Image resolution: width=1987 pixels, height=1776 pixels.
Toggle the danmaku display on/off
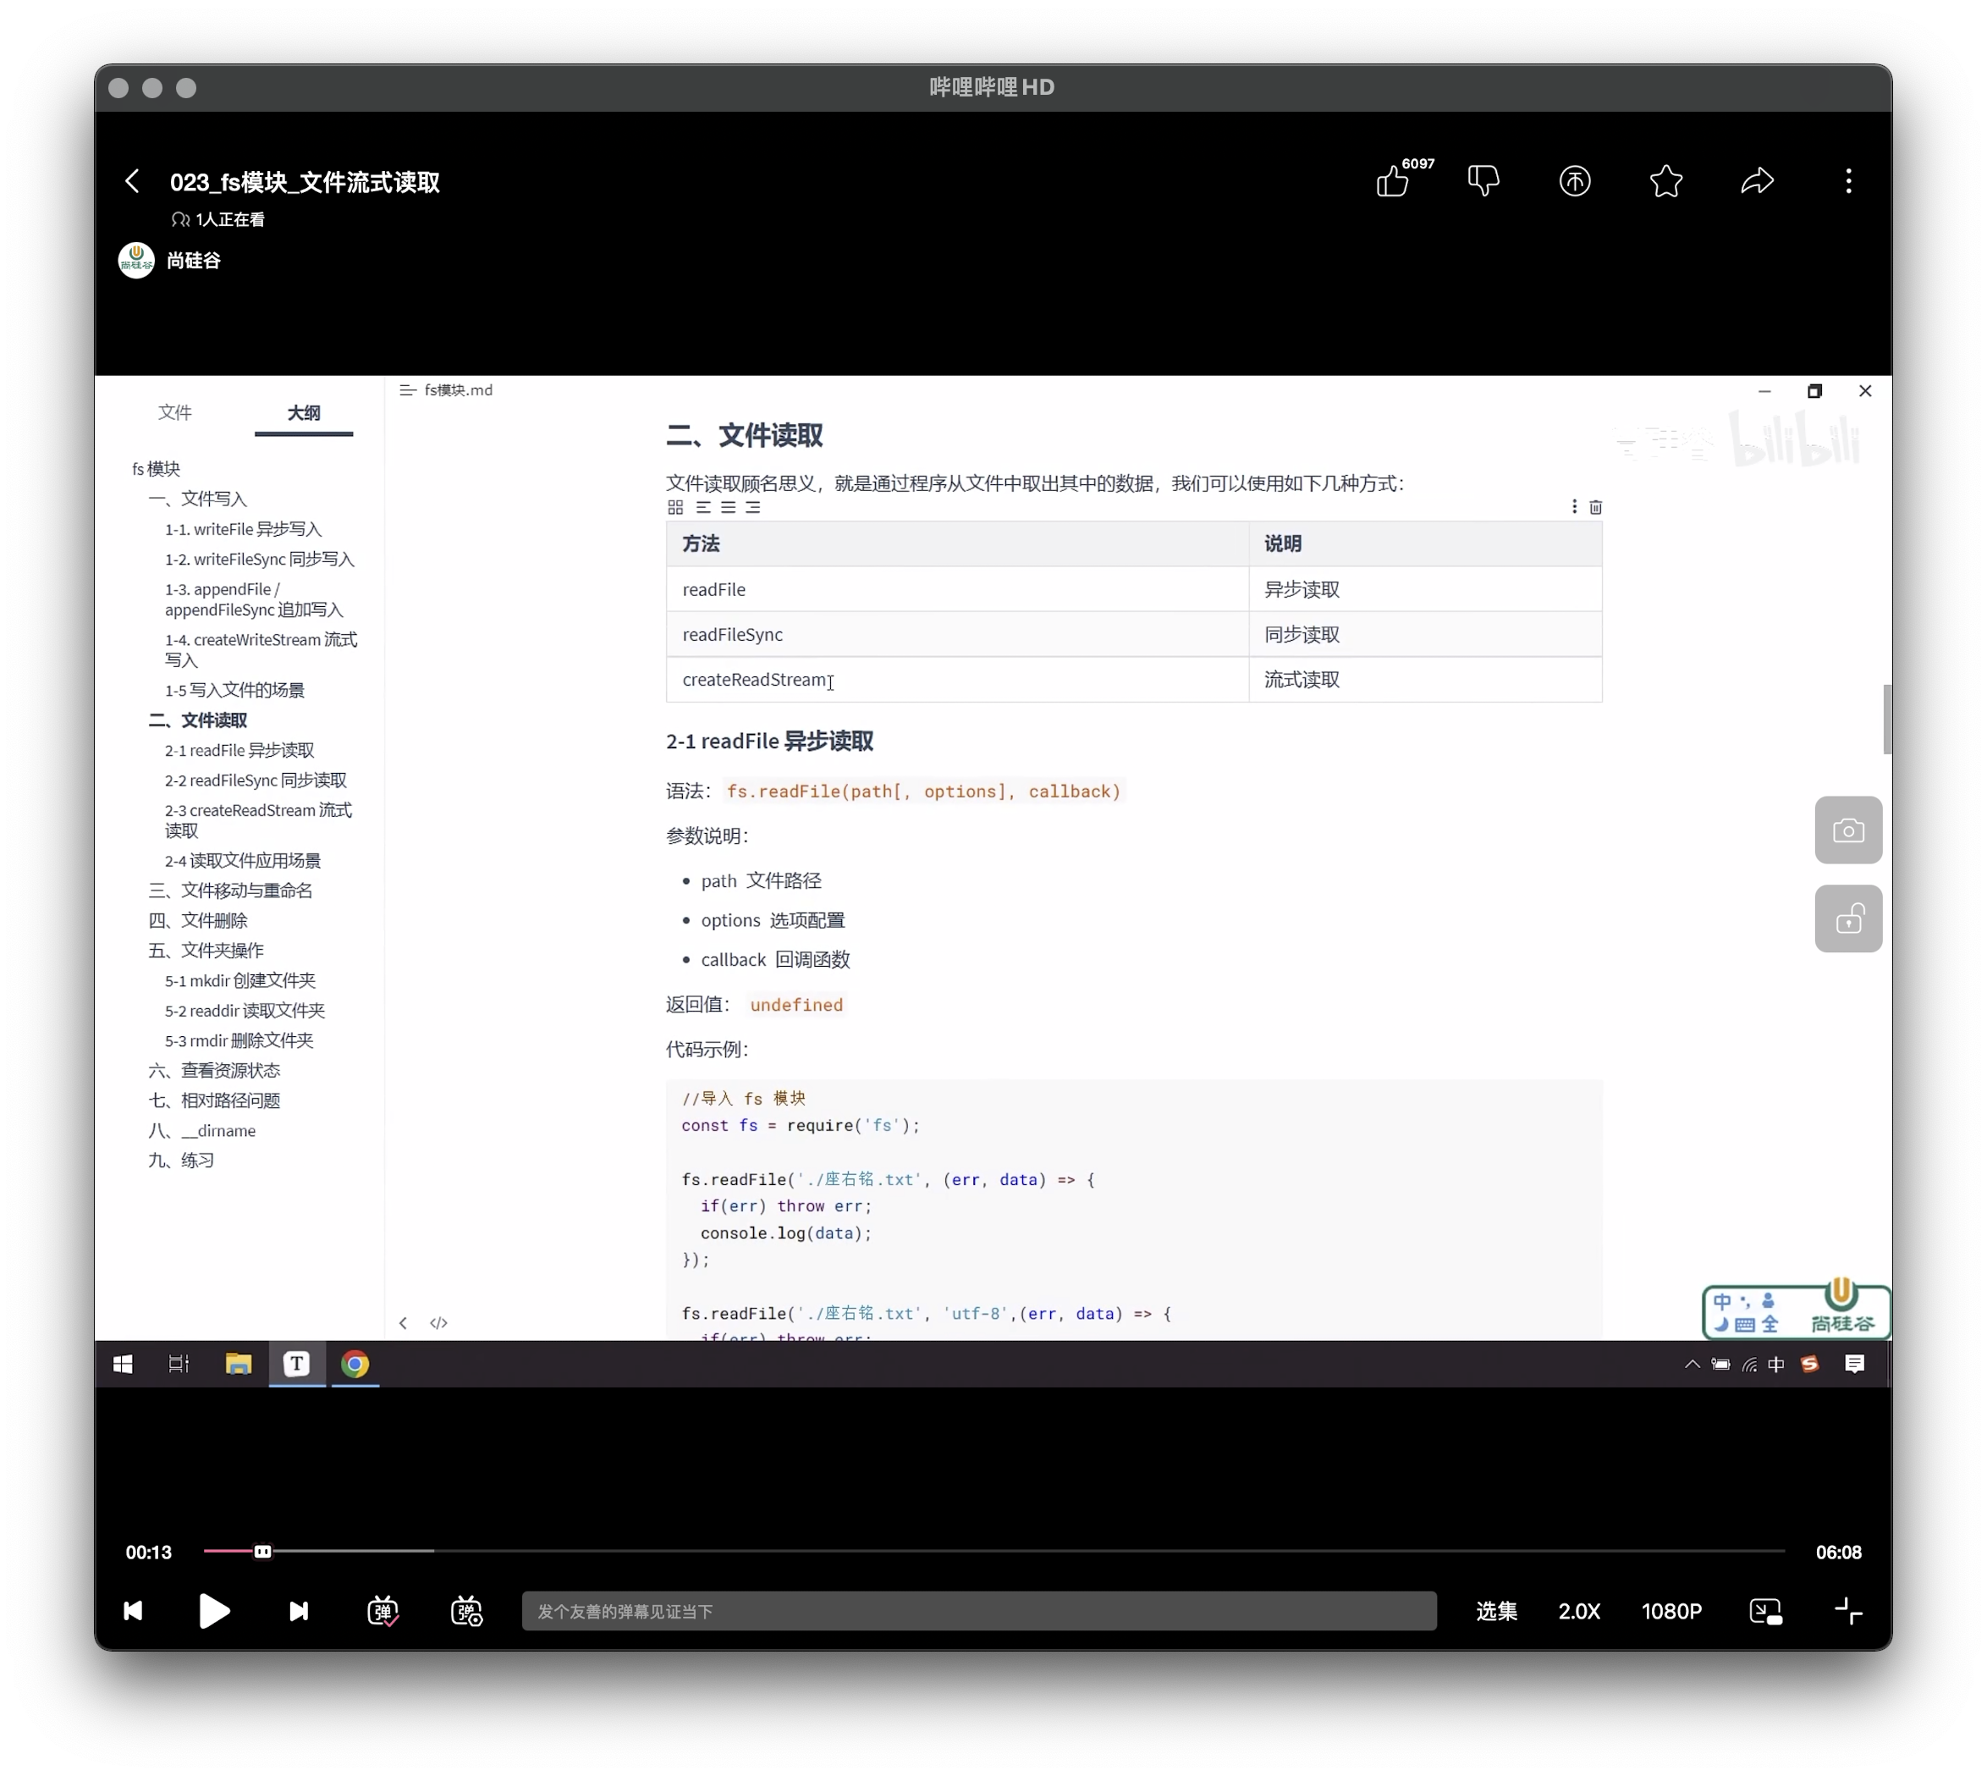[x=383, y=1611]
